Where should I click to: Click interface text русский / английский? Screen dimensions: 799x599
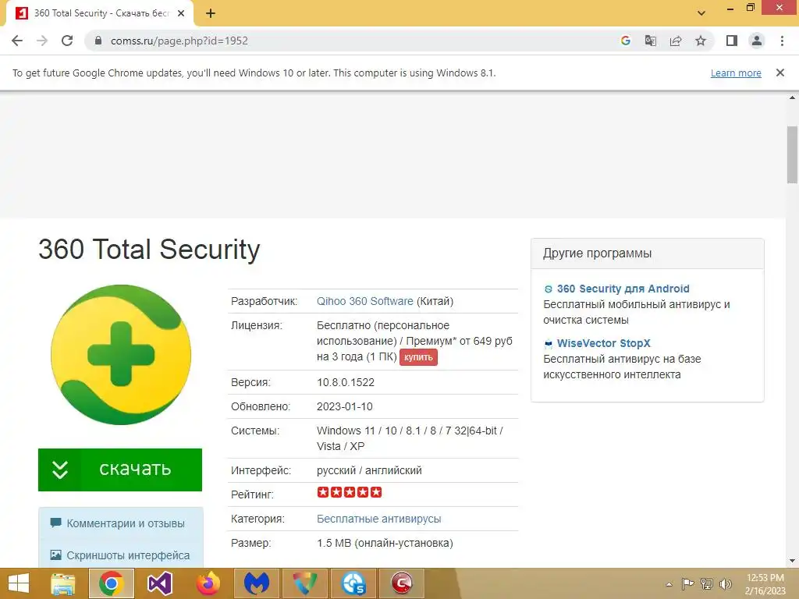coord(369,470)
